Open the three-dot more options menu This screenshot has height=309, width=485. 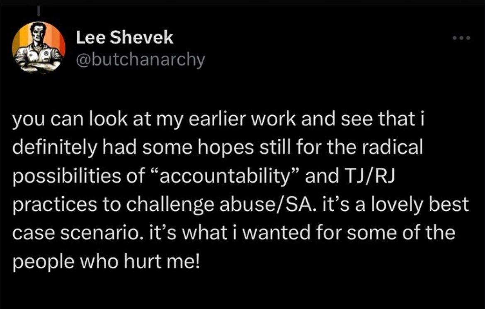(461, 39)
